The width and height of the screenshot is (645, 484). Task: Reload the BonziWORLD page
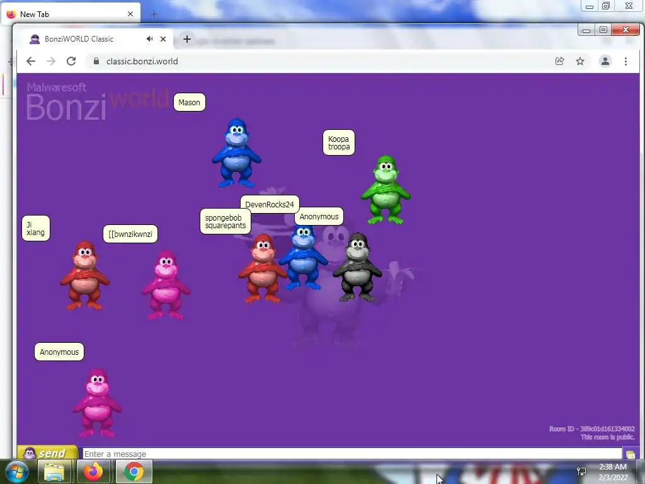(x=71, y=61)
